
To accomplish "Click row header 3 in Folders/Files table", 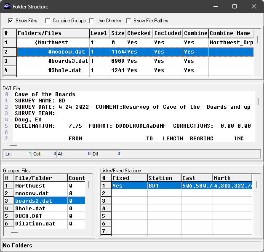I will click(x=10, y=61).
